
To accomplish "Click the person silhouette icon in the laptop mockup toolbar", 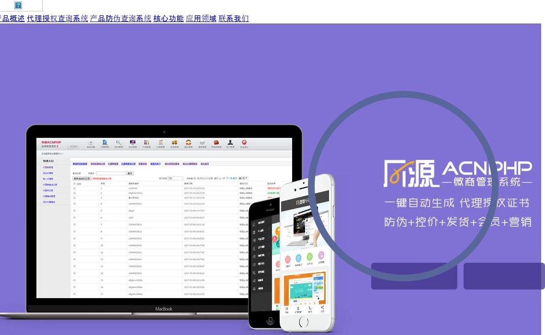I will click(x=230, y=143).
